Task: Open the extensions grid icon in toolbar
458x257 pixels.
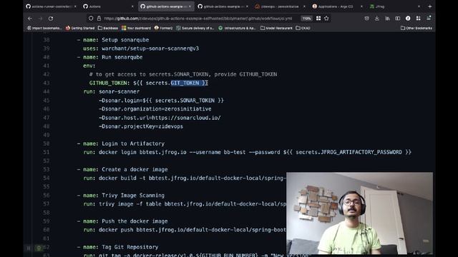Action: pos(418,19)
